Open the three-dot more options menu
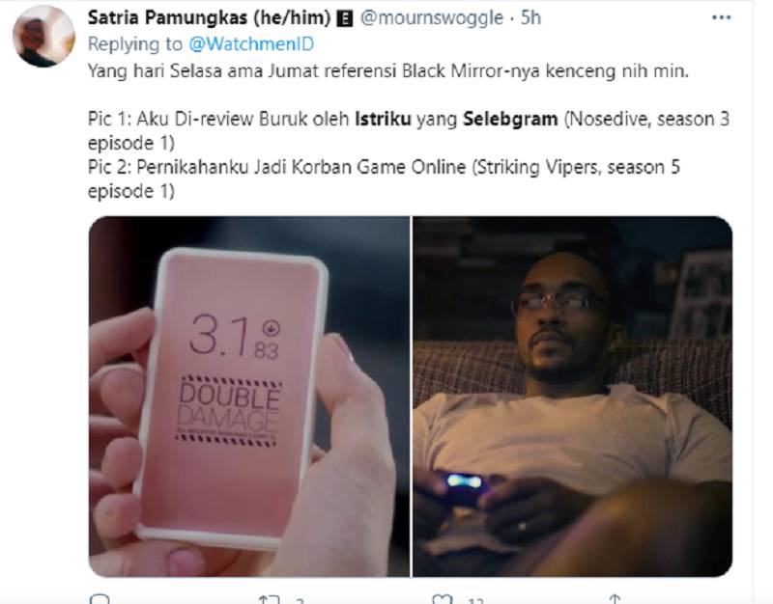This screenshot has height=604, width=773. tap(721, 17)
